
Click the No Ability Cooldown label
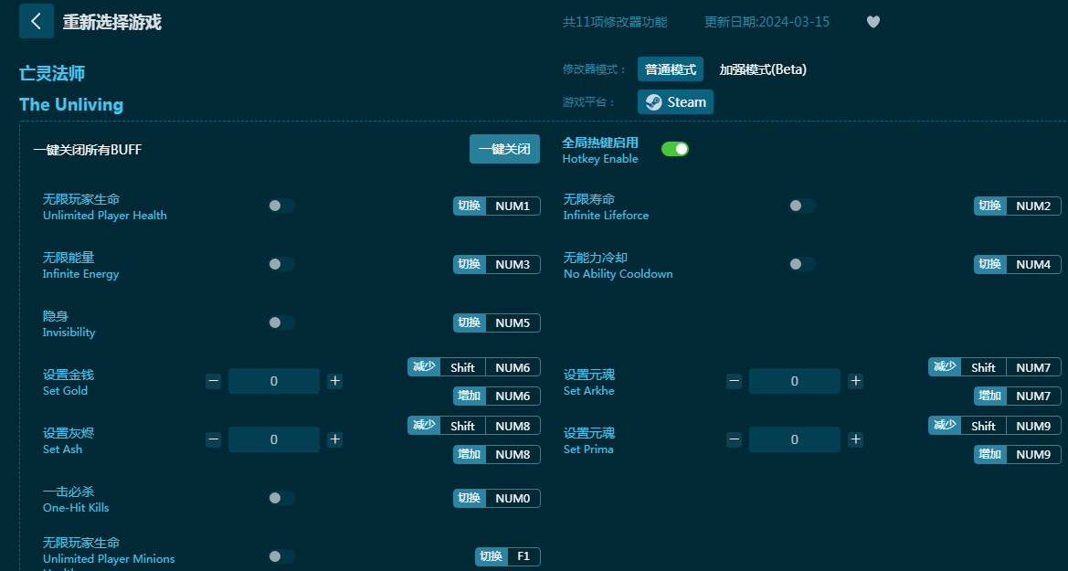click(x=619, y=274)
